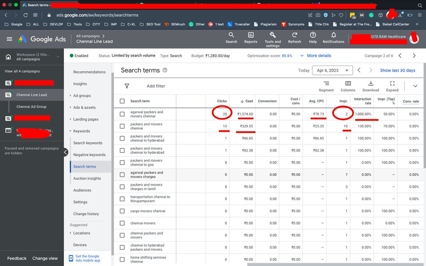The height and width of the screenshot is (266, 426).
Task: Open the Workspace home icon
Action: (x=8, y=57)
